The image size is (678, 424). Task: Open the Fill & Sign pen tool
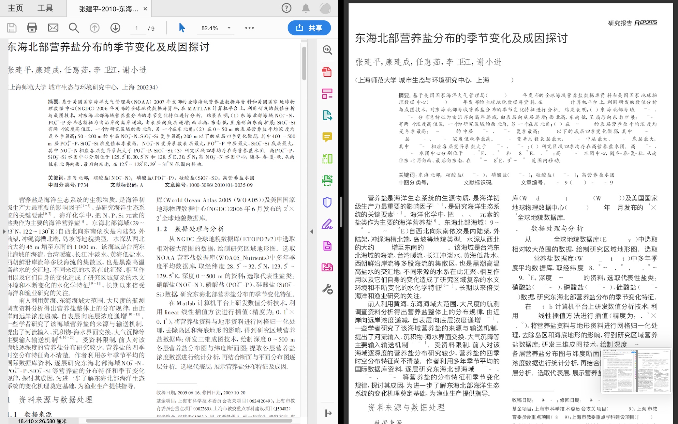pyautogui.click(x=327, y=224)
